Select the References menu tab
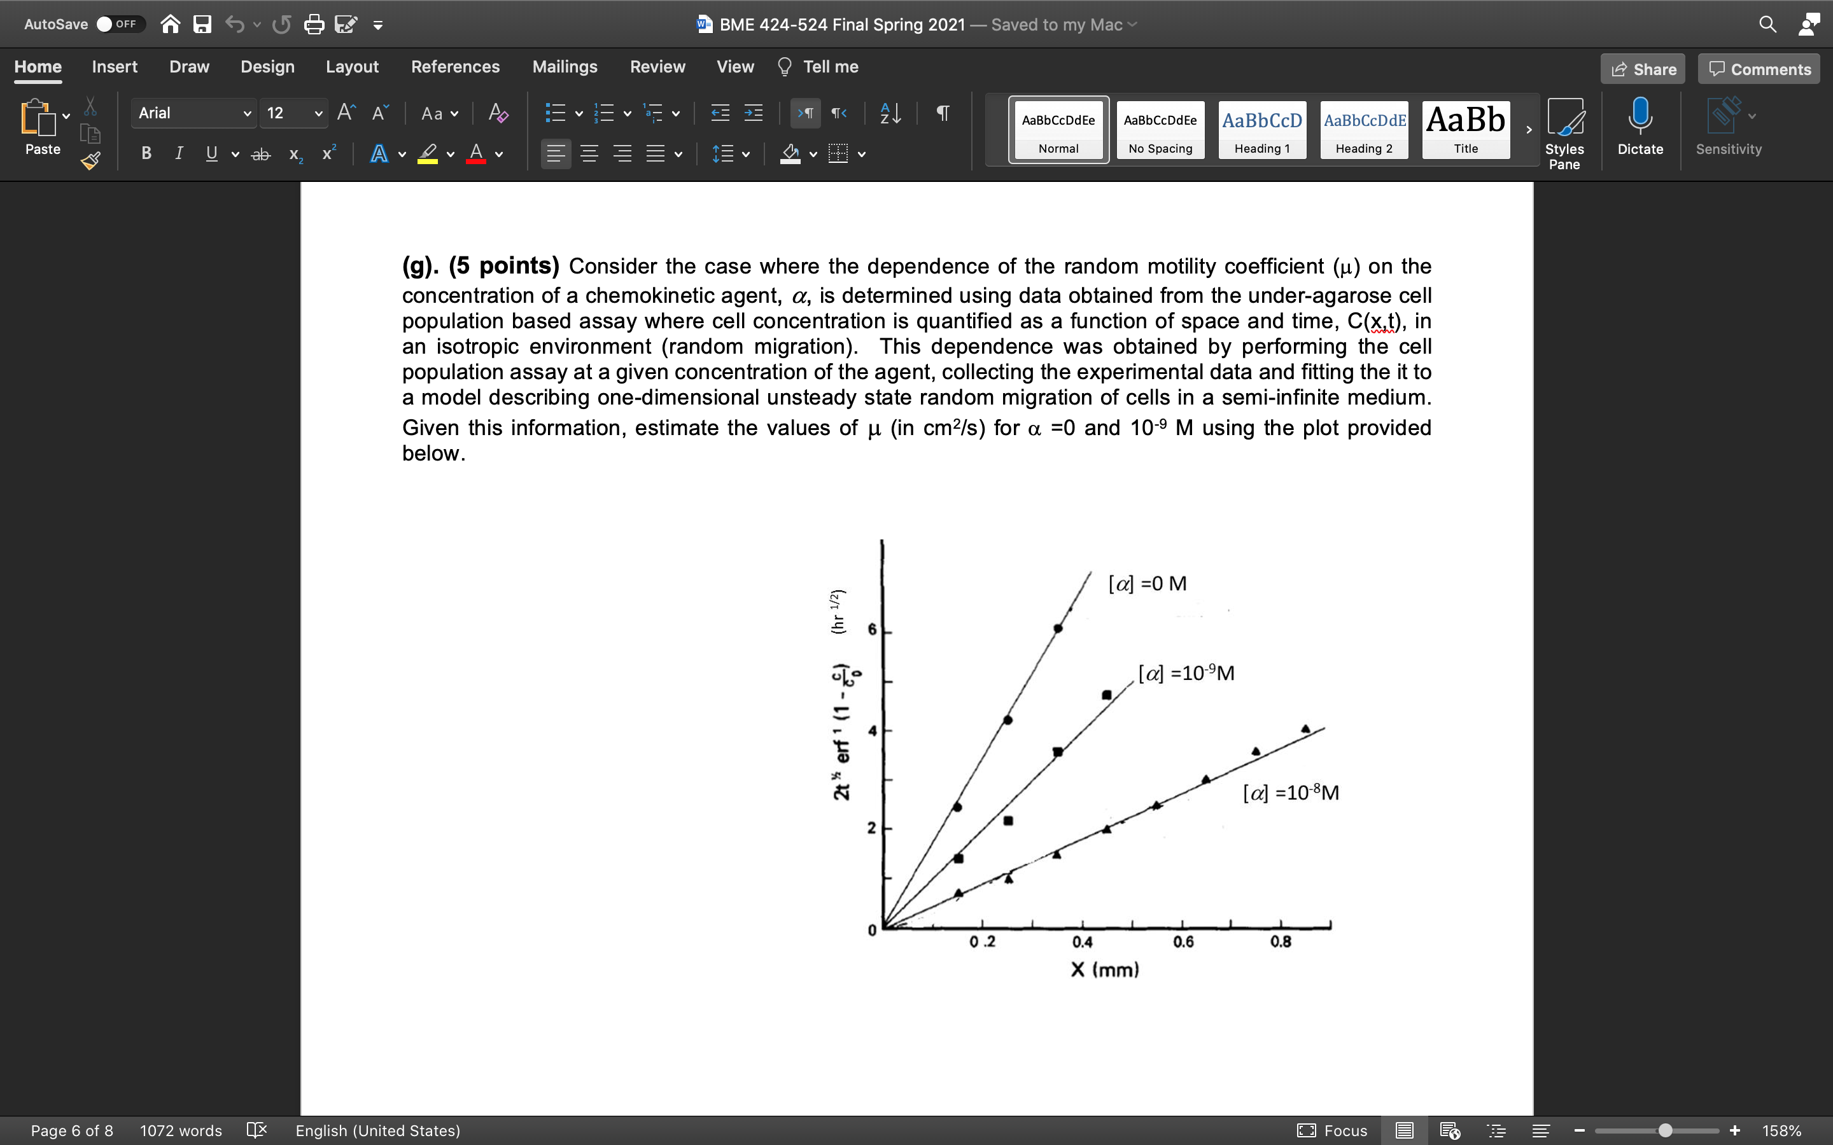The width and height of the screenshot is (1833, 1145). (x=455, y=67)
